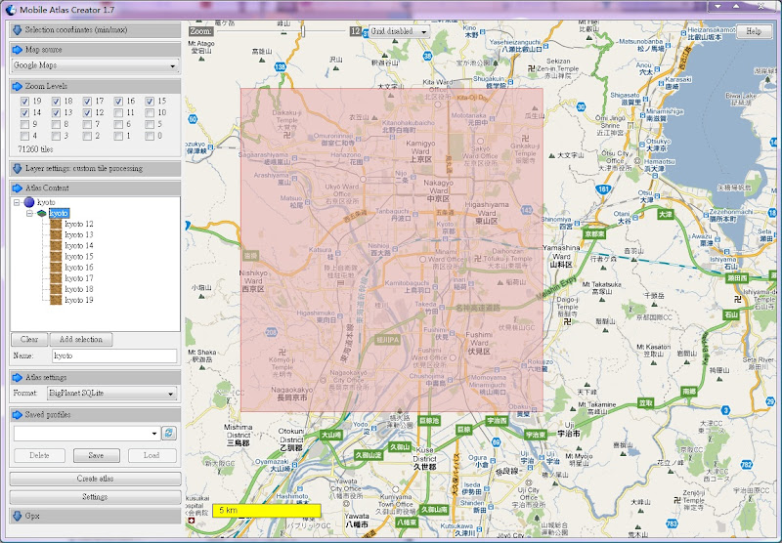Open the Grid disabled dropdown
This screenshot has width=782, height=543.
(399, 31)
